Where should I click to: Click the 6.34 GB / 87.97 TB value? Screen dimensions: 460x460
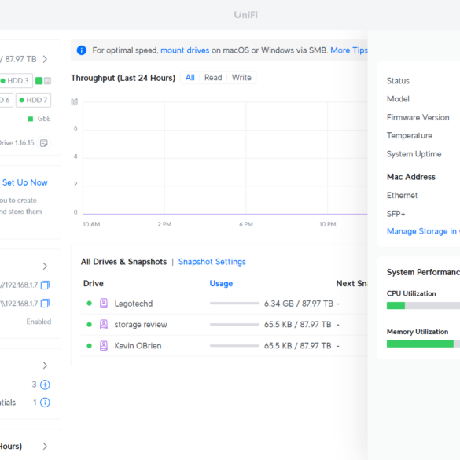point(299,304)
